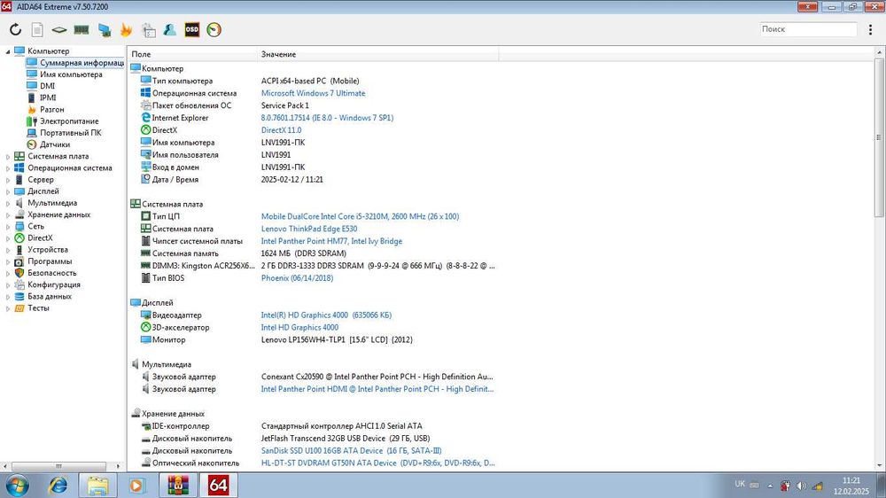Click the three-dot menu button
This screenshot has height=498, width=886.
pyautogui.click(x=870, y=29)
